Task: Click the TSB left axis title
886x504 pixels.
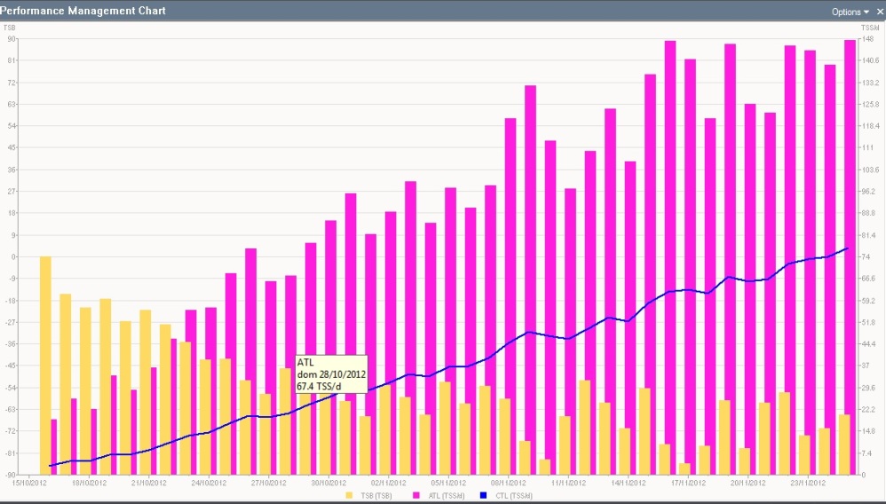Action: click(x=11, y=28)
